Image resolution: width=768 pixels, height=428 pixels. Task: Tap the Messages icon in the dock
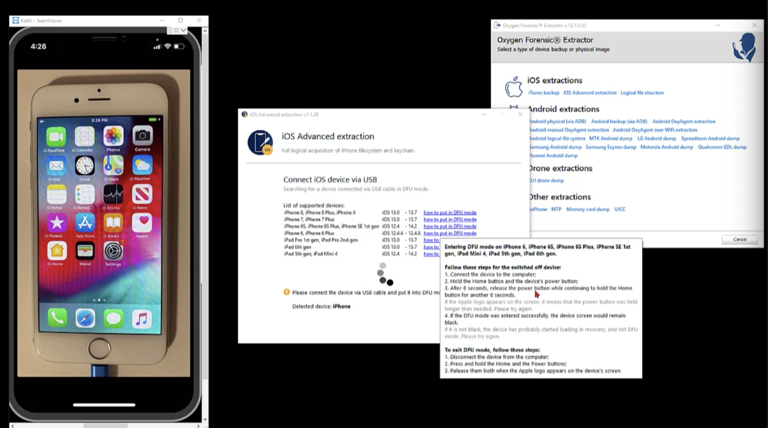[x=113, y=318]
